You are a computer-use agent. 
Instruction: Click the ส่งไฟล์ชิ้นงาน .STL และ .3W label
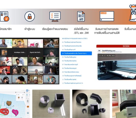point(81,31)
